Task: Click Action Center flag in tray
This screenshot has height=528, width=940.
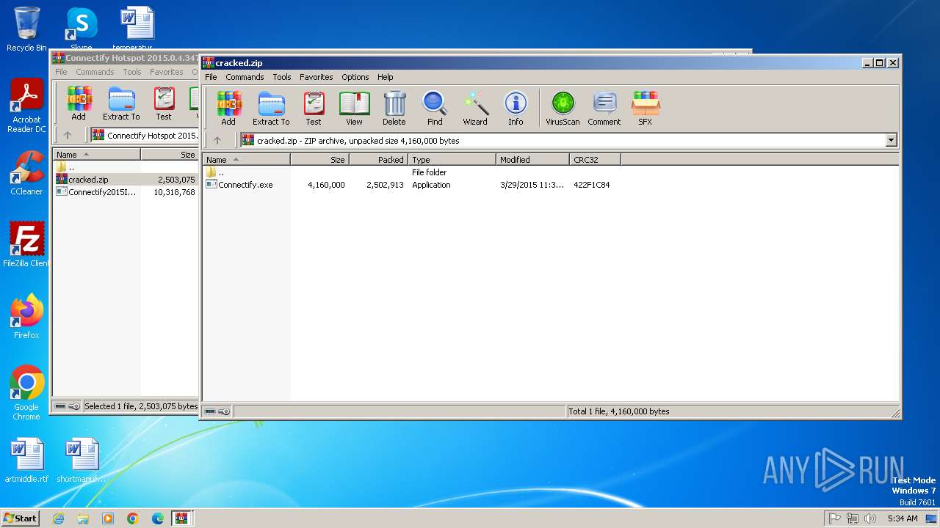Action: (834, 518)
